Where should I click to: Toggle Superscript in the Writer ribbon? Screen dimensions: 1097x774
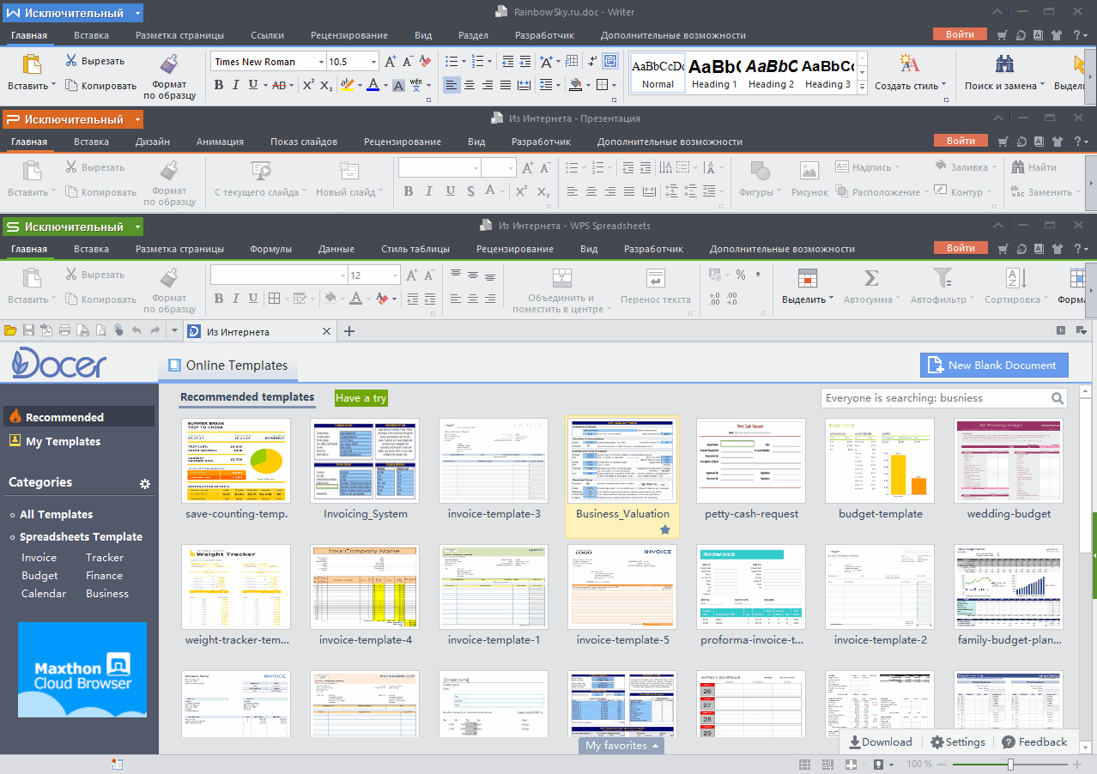[308, 85]
